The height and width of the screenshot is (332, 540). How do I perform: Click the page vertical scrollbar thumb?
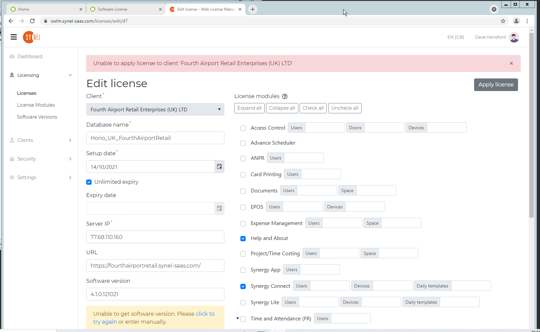click(x=531, y=126)
